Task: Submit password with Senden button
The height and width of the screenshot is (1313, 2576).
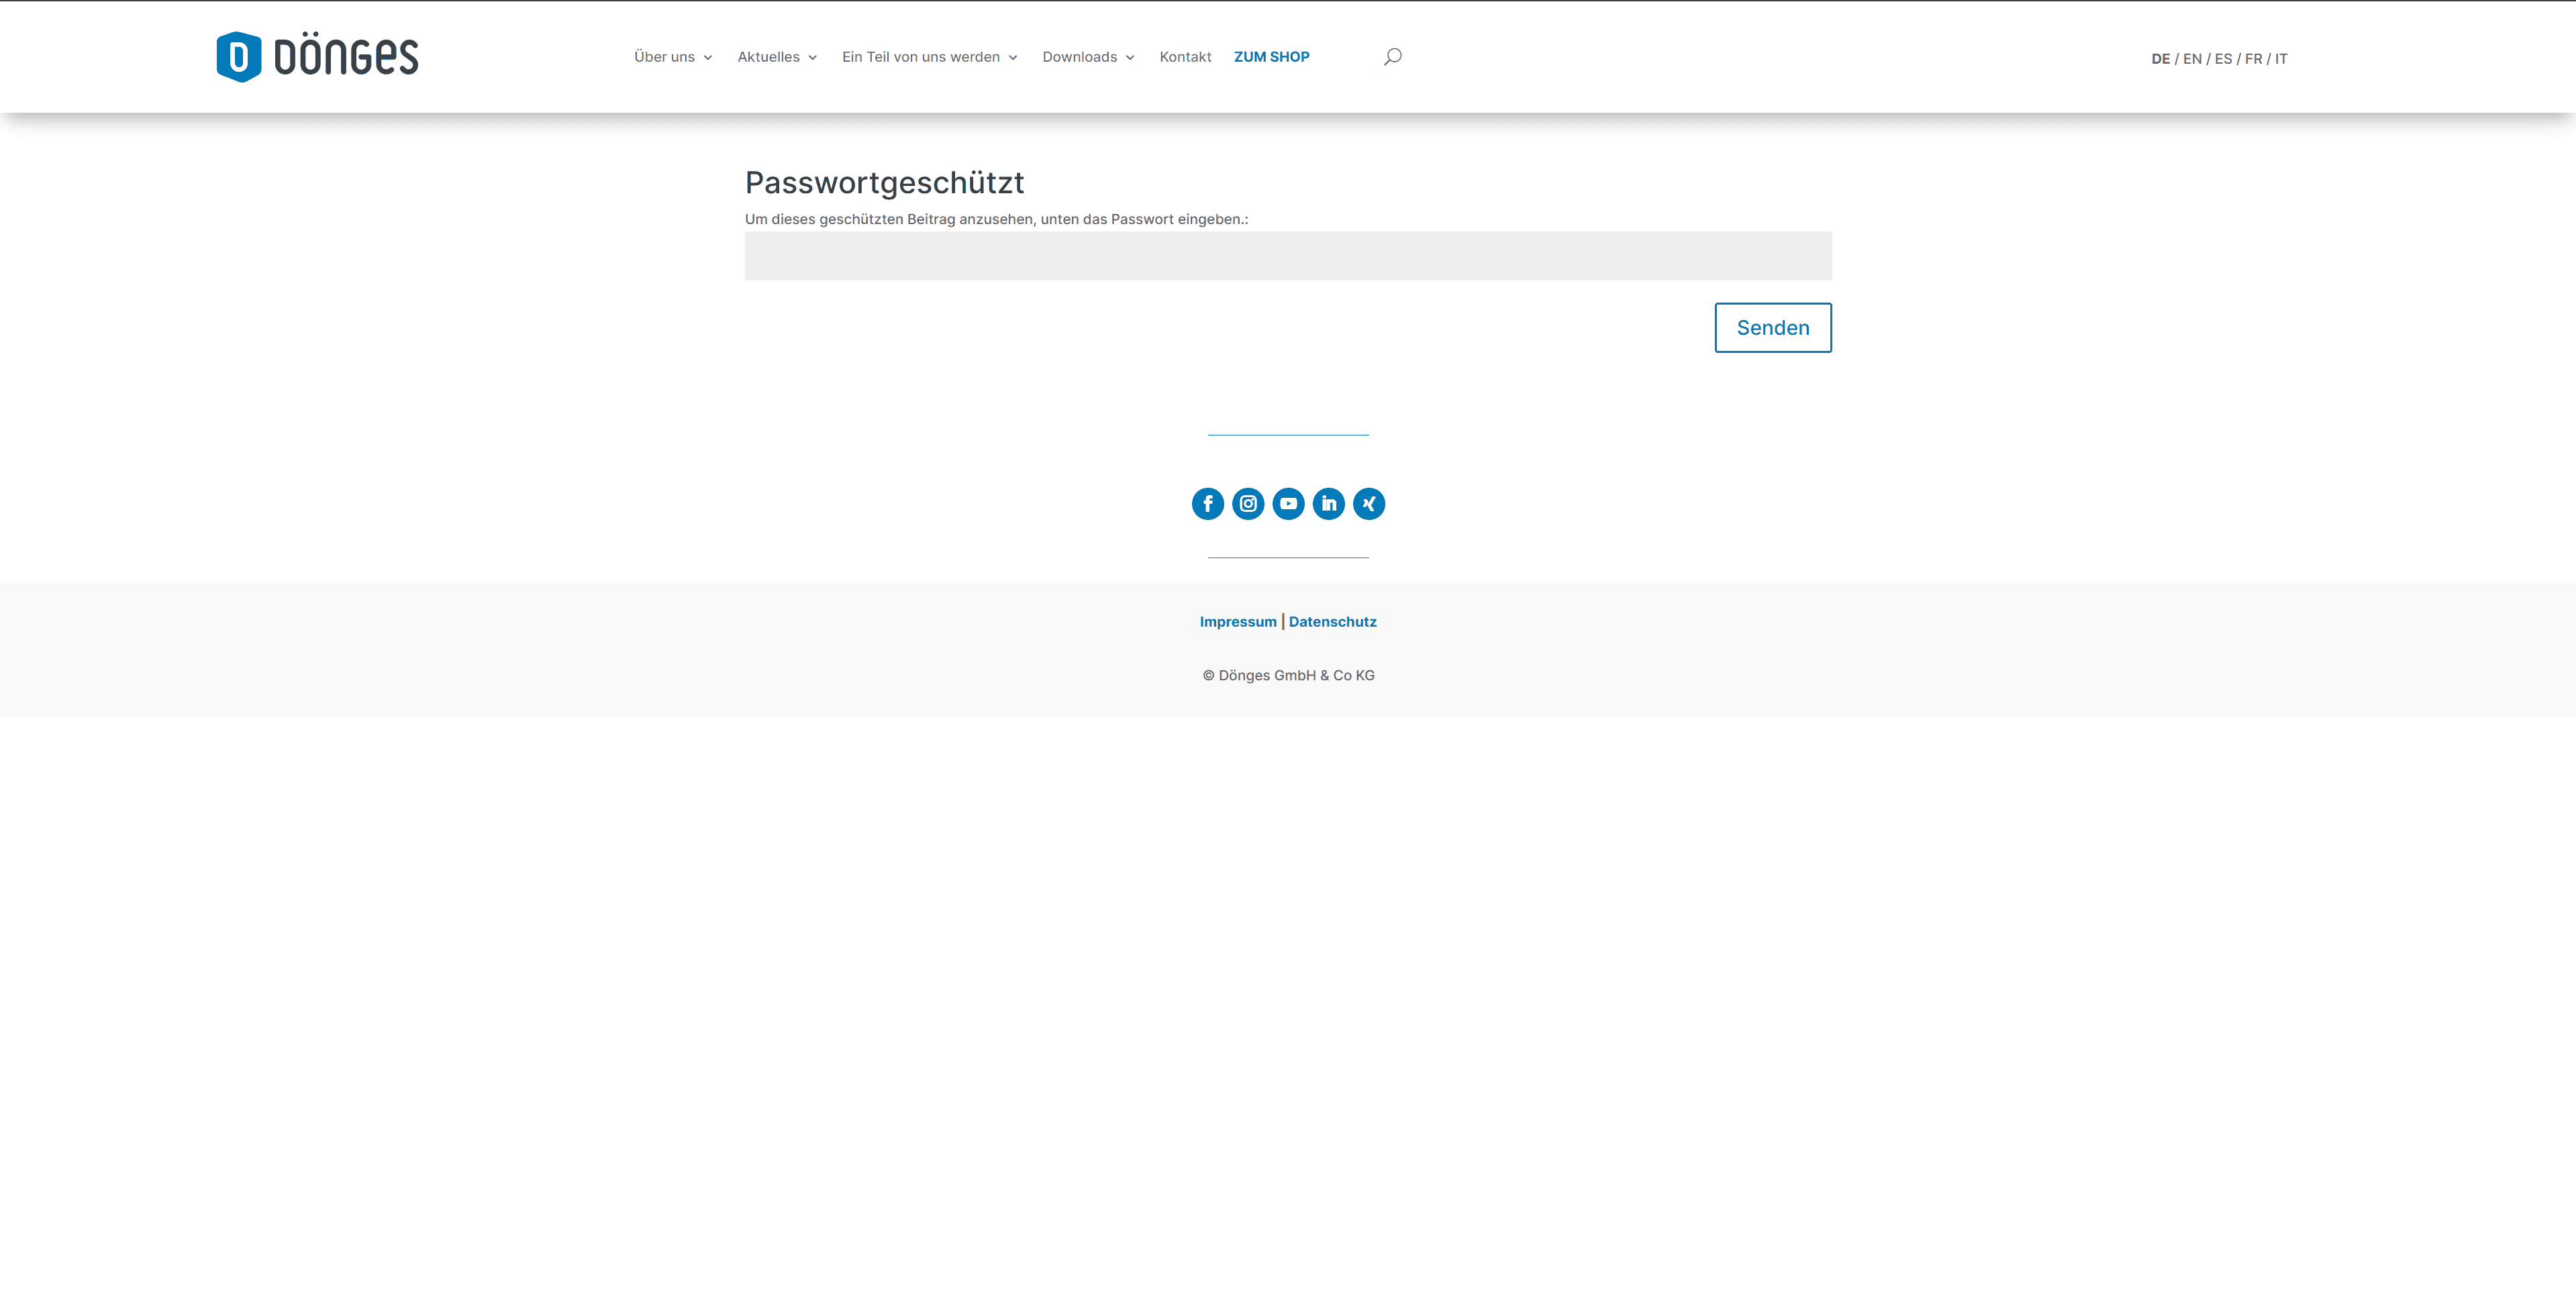Action: [1773, 328]
